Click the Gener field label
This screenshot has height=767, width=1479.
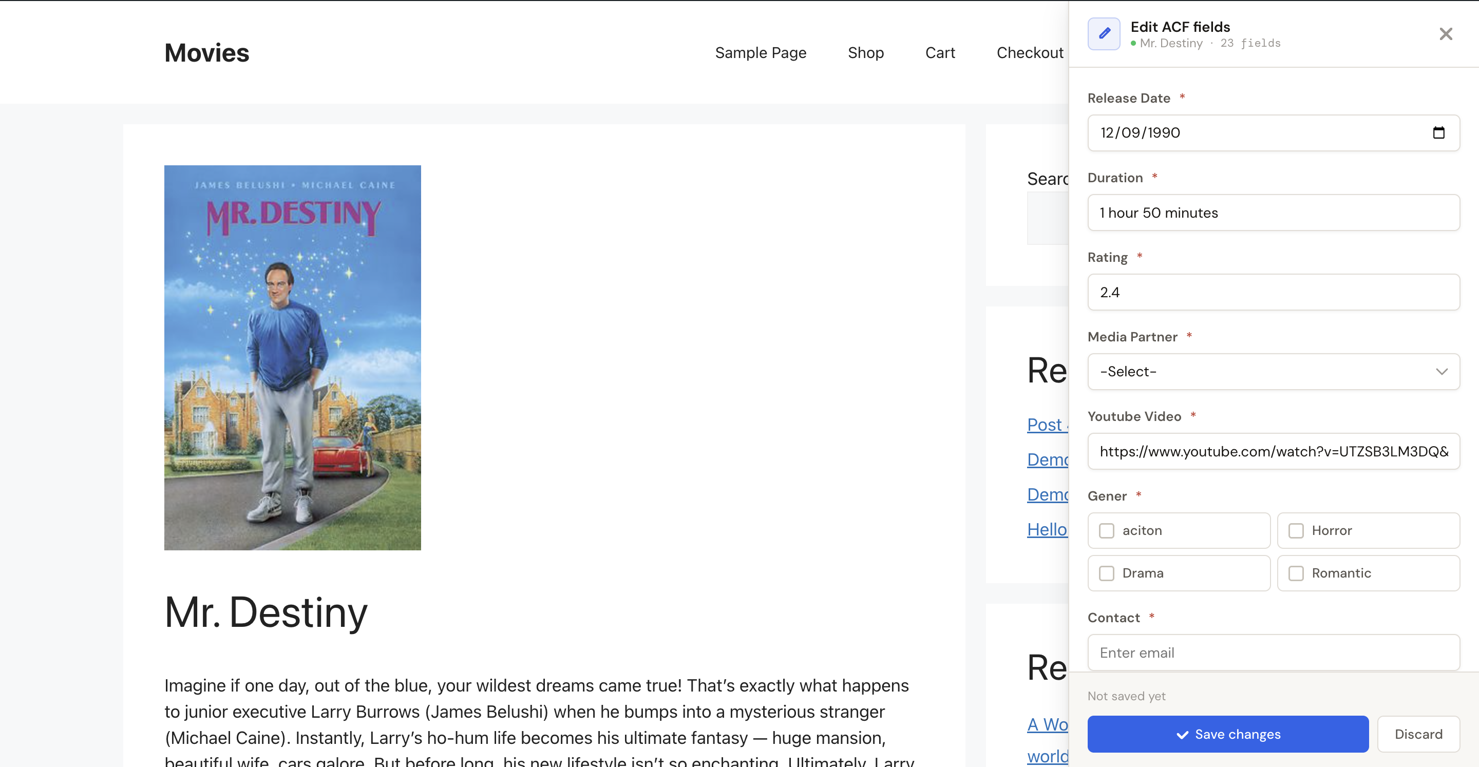(x=1107, y=496)
